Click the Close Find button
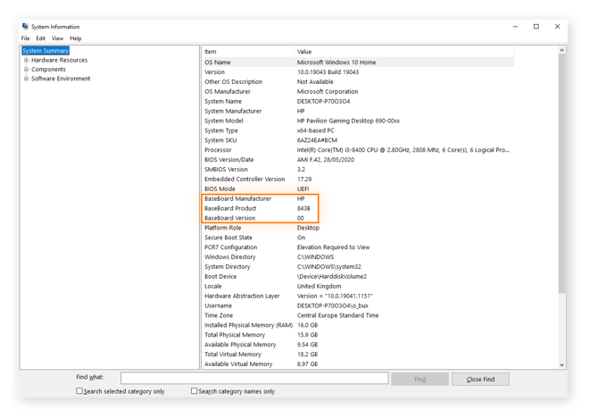This screenshot has height=418, width=589. tap(480, 380)
